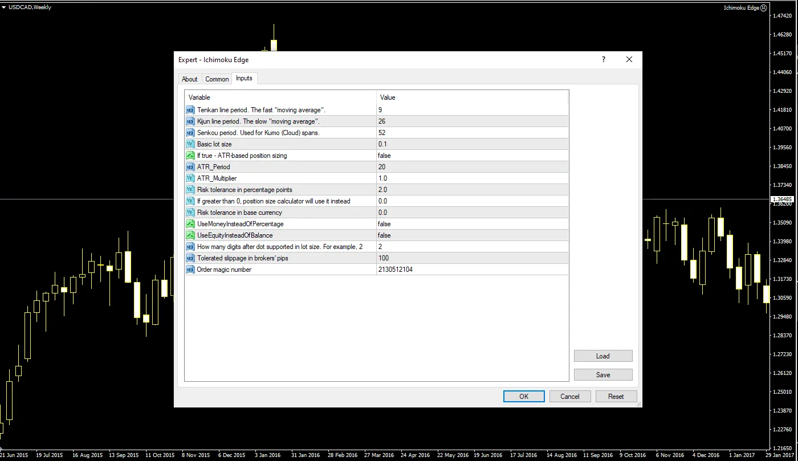Click the Load button

point(603,356)
